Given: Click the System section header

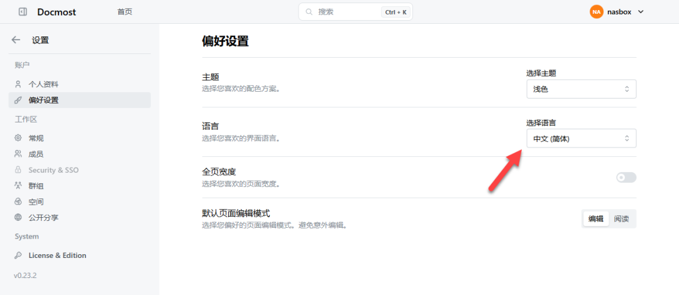Looking at the screenshot, I should pyautogui.click(x=27, y=236).
